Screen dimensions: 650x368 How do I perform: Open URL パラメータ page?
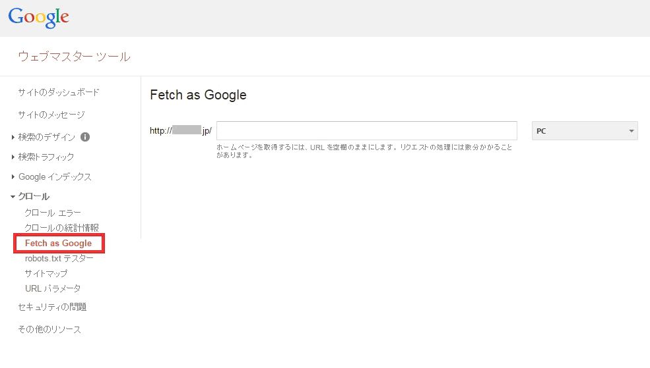(53, 288)
